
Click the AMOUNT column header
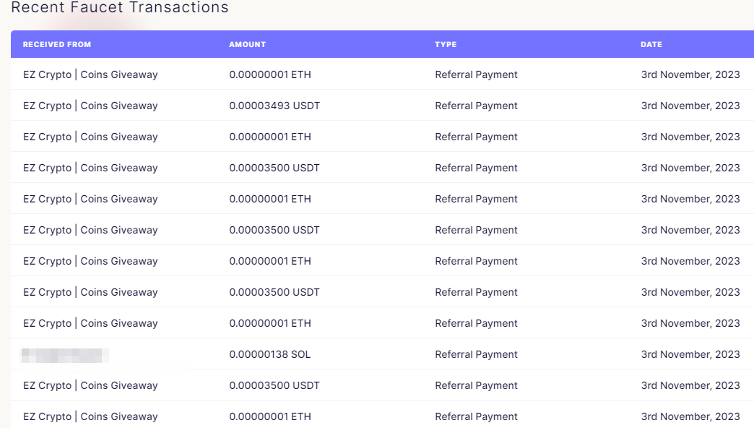pyautogui.click(x=247, y=44)
